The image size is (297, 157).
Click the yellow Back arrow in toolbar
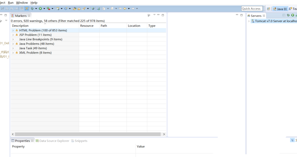(x=125, y=9)
